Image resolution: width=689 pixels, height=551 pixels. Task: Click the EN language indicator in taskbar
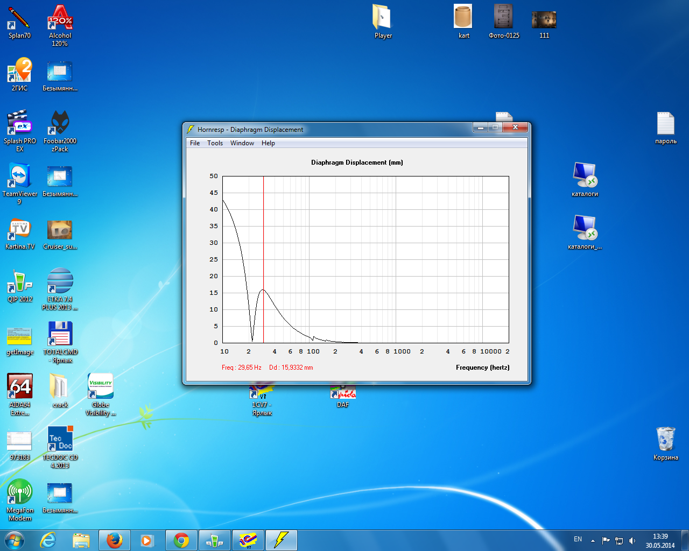coord(578,539)
